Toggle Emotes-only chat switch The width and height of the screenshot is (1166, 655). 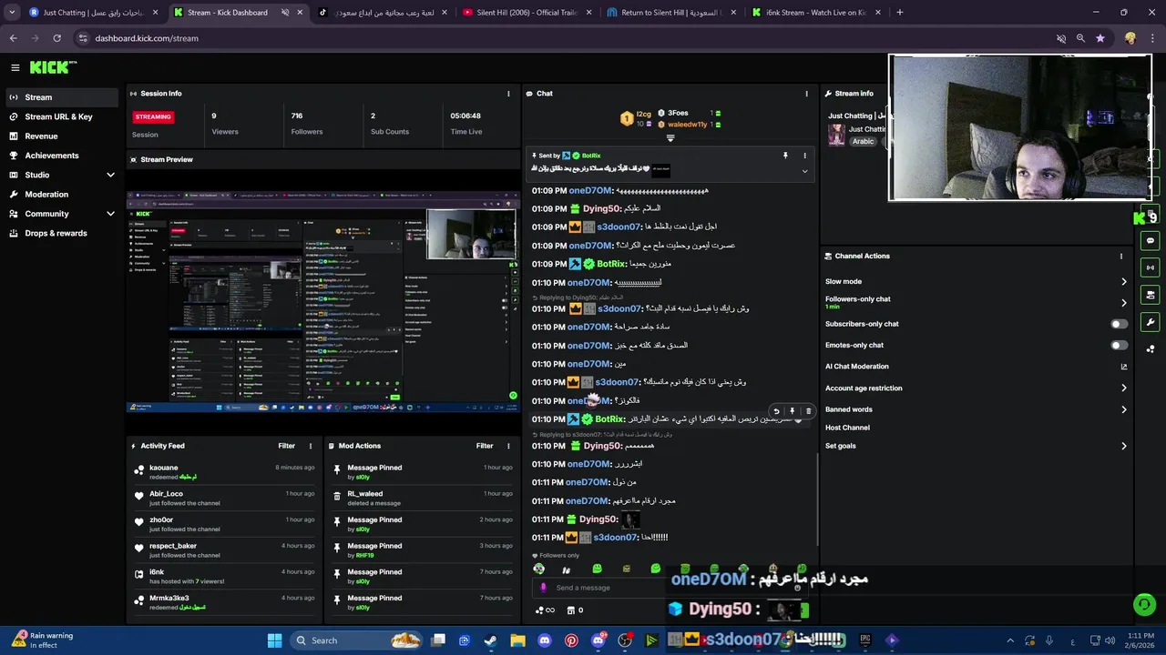coord(1119,346)
